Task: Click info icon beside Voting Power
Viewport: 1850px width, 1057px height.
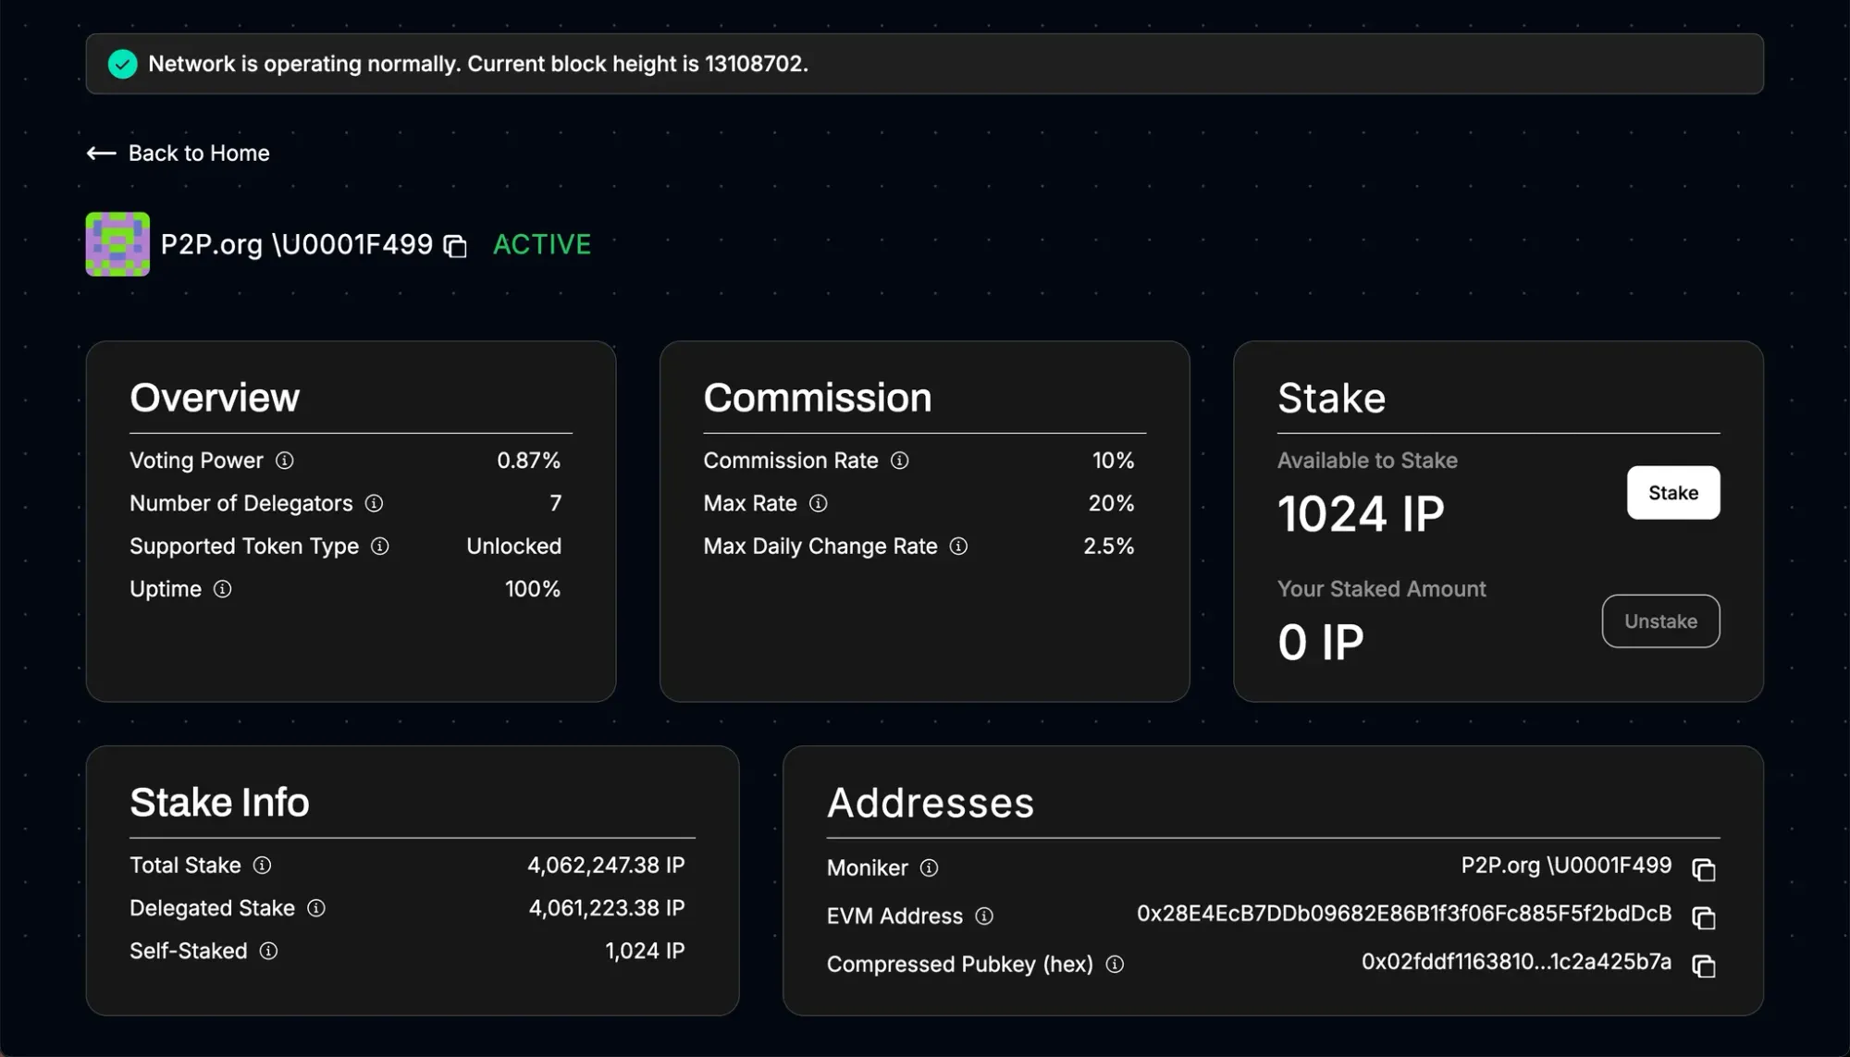Action: pyautogui.click(x=285, y=461)
